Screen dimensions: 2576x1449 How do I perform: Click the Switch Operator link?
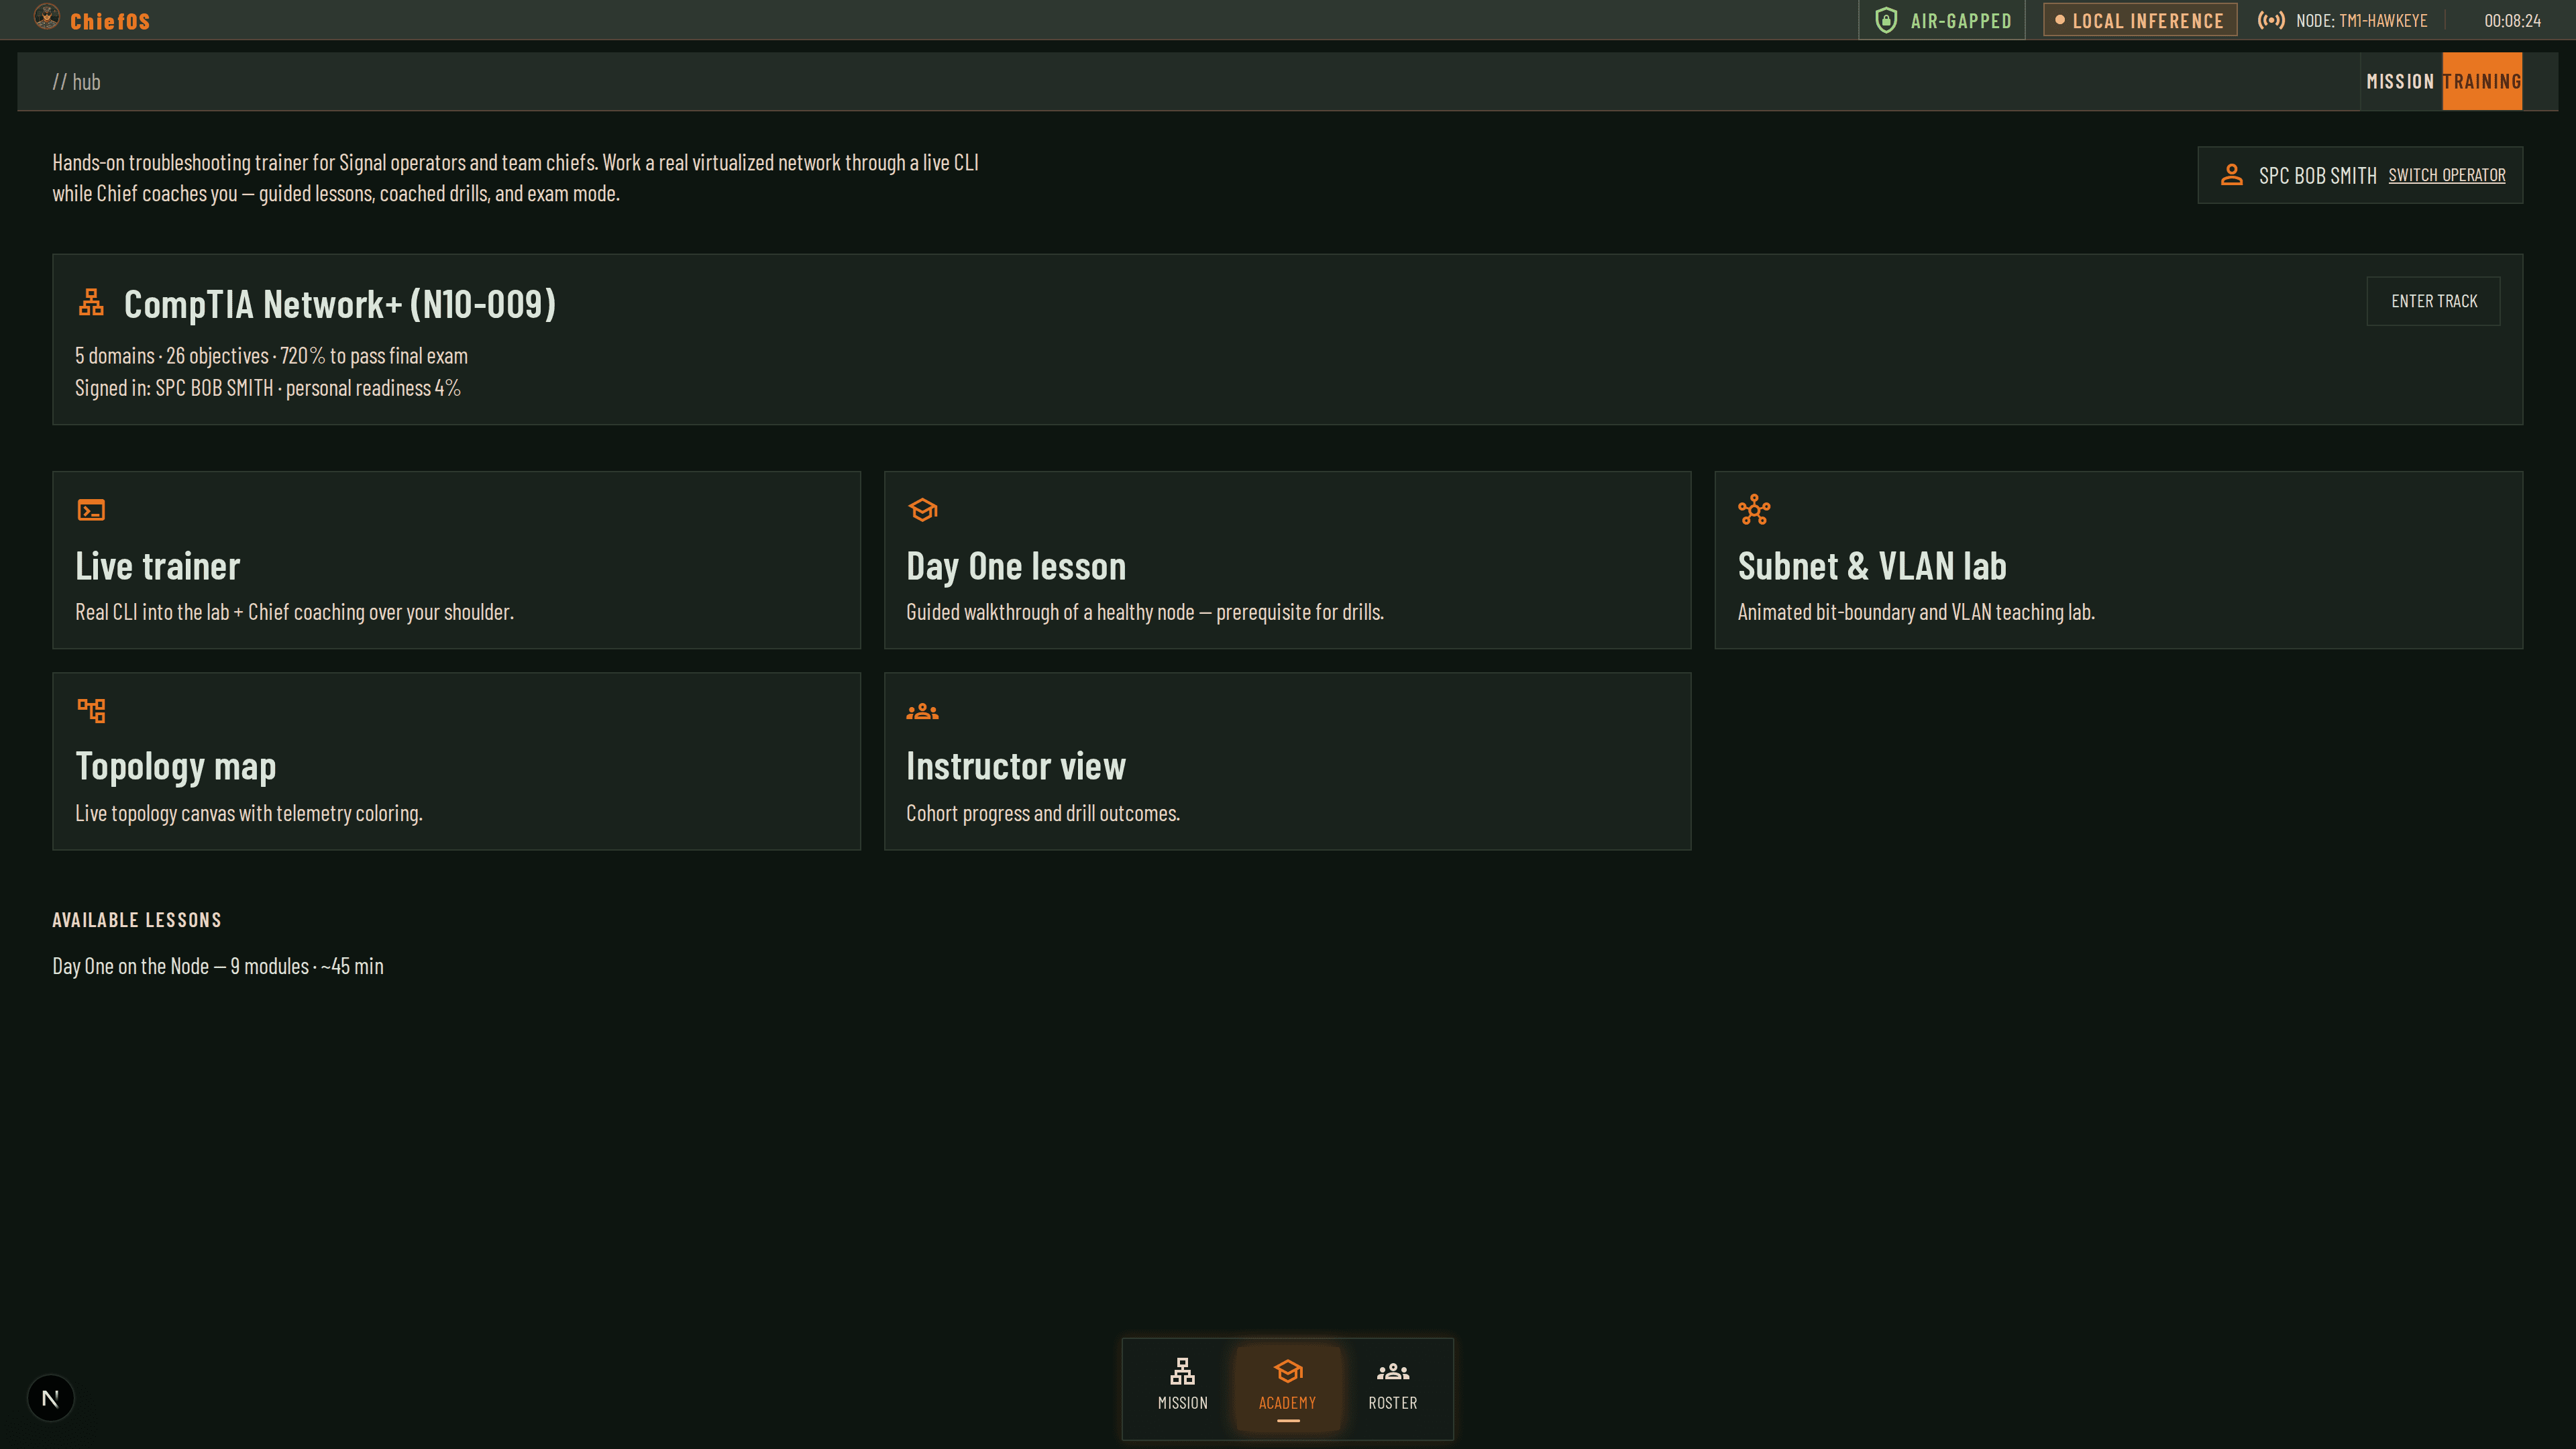click(2447, 175)
